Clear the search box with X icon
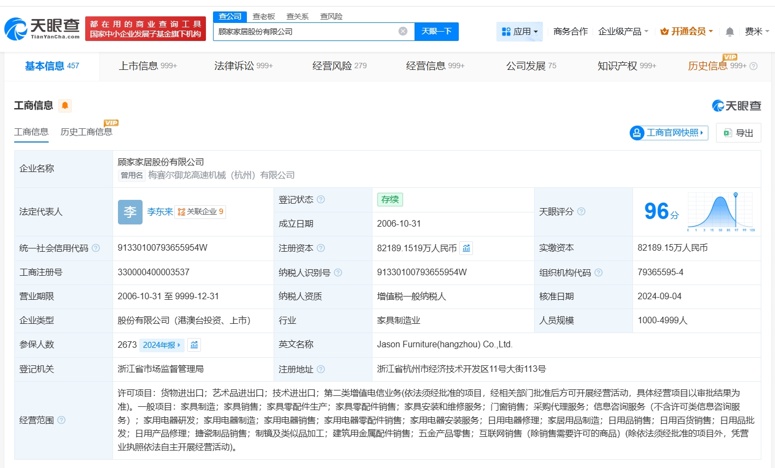775x468 pixels. pos(403,31)
